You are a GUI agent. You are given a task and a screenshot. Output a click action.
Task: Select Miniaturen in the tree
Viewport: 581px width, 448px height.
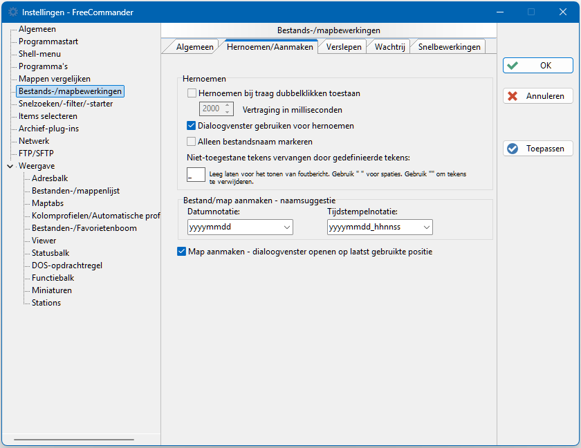click(x=51, y=290)
